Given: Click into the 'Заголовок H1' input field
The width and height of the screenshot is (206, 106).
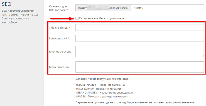Looking at the screenshot, I should 140,38.
